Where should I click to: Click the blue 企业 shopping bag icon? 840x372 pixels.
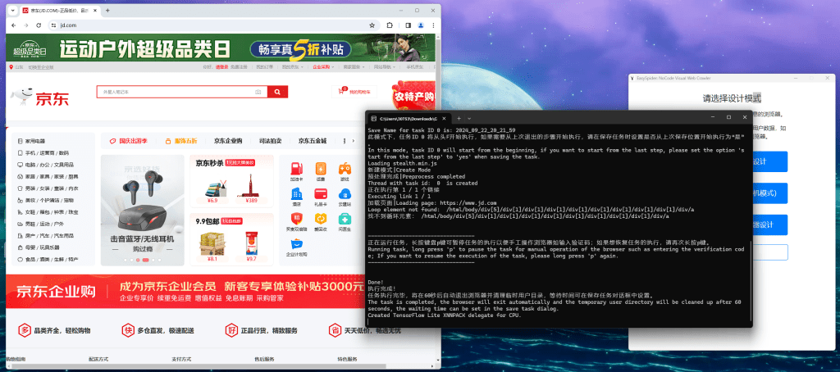click(296, 243)
